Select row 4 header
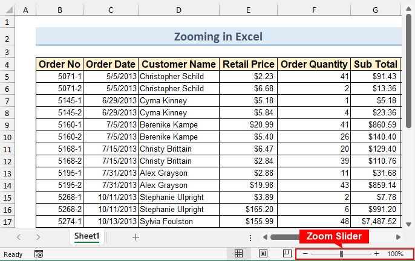Image resolution: width=415 pixels, height=261 pixels. (x=7, y=65)
